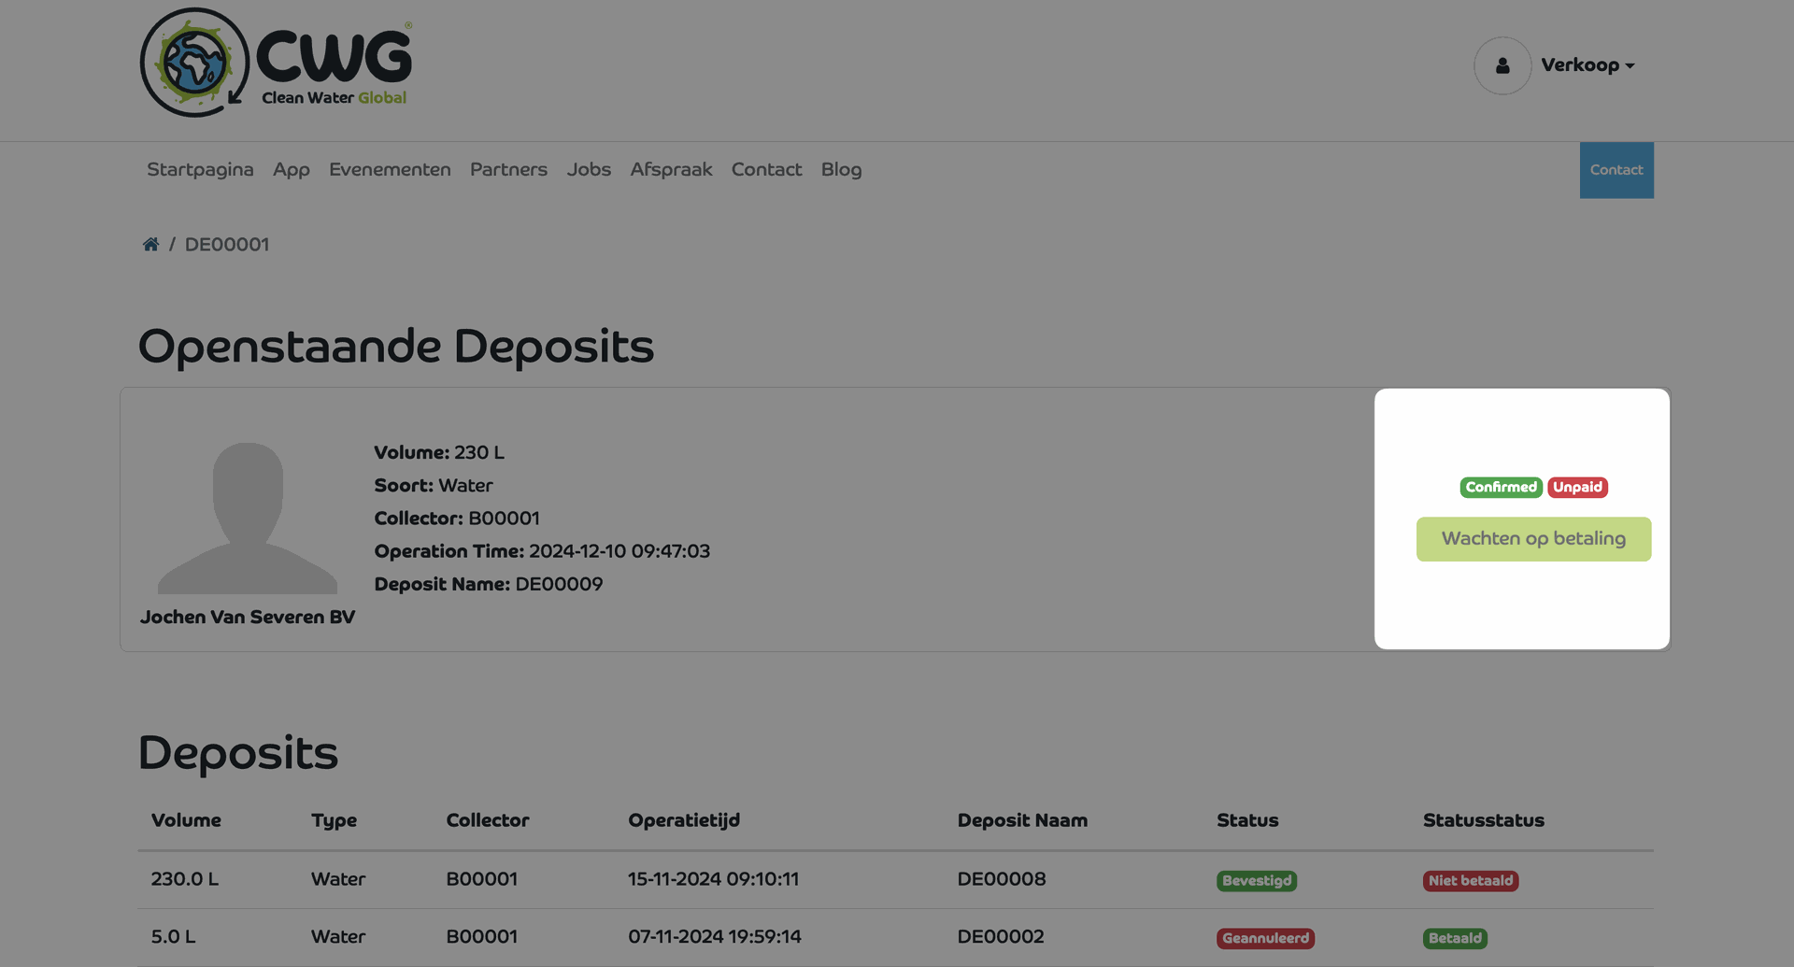Click the Contact link in navigation
1794x967 pixels.
click(x=766, y=170)
